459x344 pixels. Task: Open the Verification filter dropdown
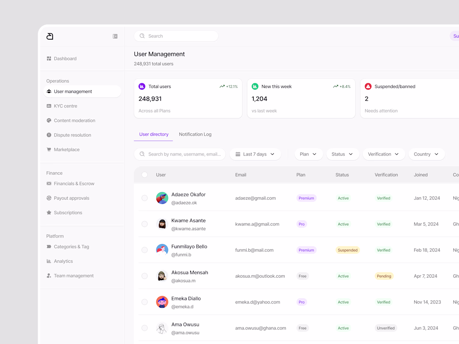(384, 154)
